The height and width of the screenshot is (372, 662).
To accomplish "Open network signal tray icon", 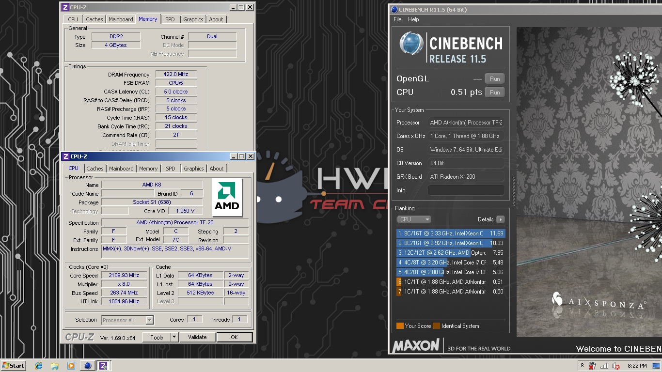I will coord(604,366).
